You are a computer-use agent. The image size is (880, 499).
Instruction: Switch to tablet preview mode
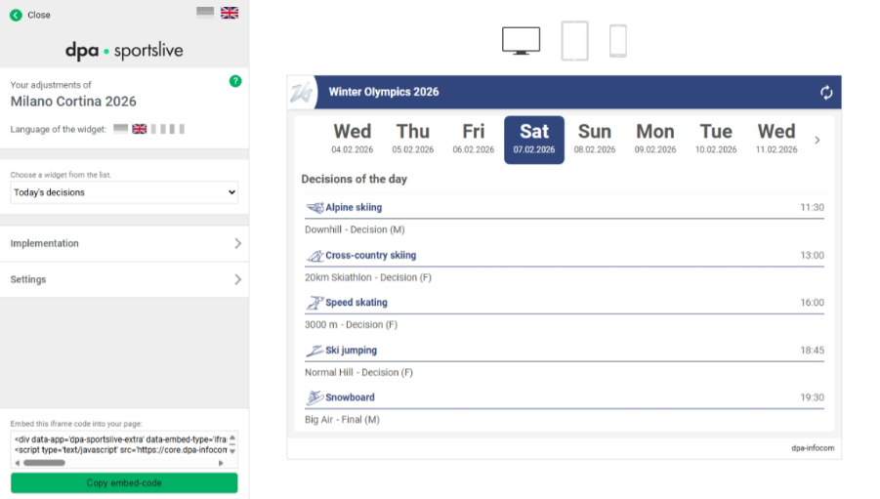click(574, 41)
